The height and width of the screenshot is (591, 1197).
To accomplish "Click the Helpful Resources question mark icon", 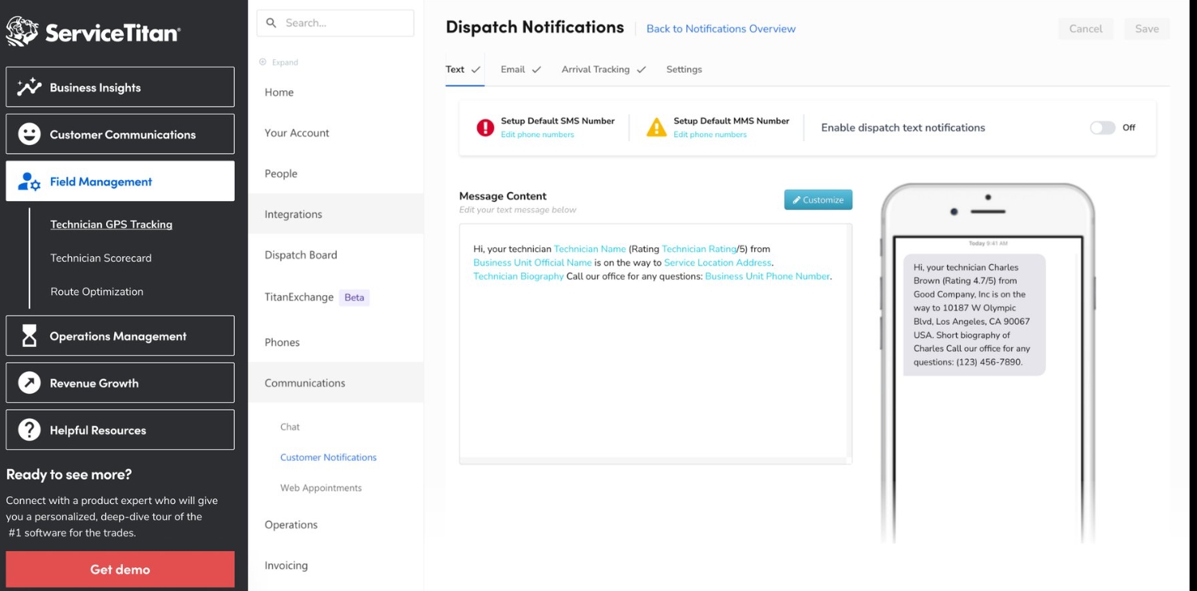I will pos(30,430).
